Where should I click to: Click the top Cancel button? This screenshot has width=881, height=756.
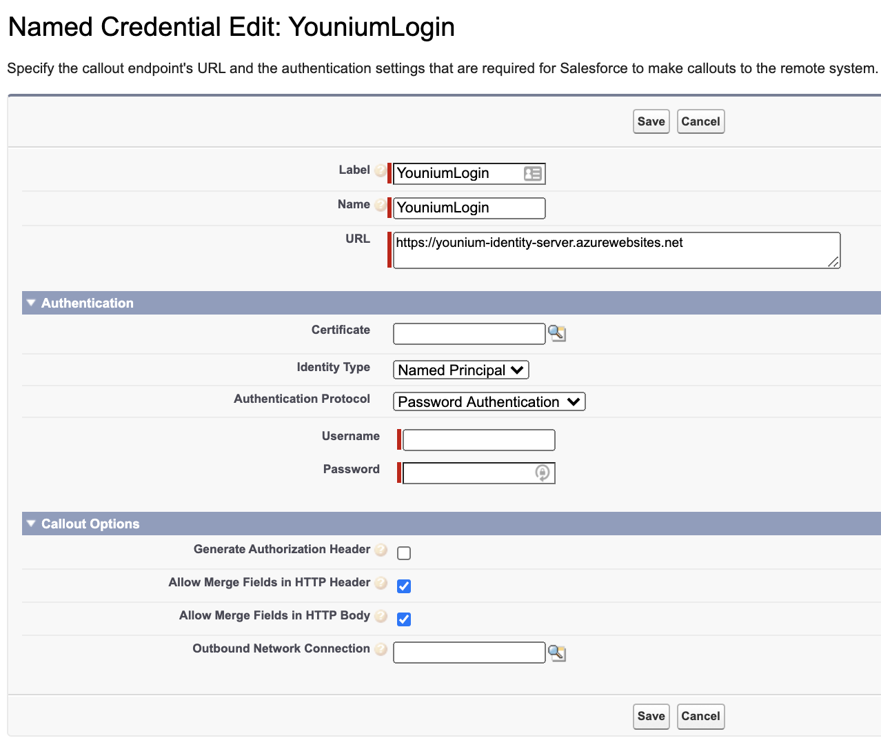click(x=701, y=121)
